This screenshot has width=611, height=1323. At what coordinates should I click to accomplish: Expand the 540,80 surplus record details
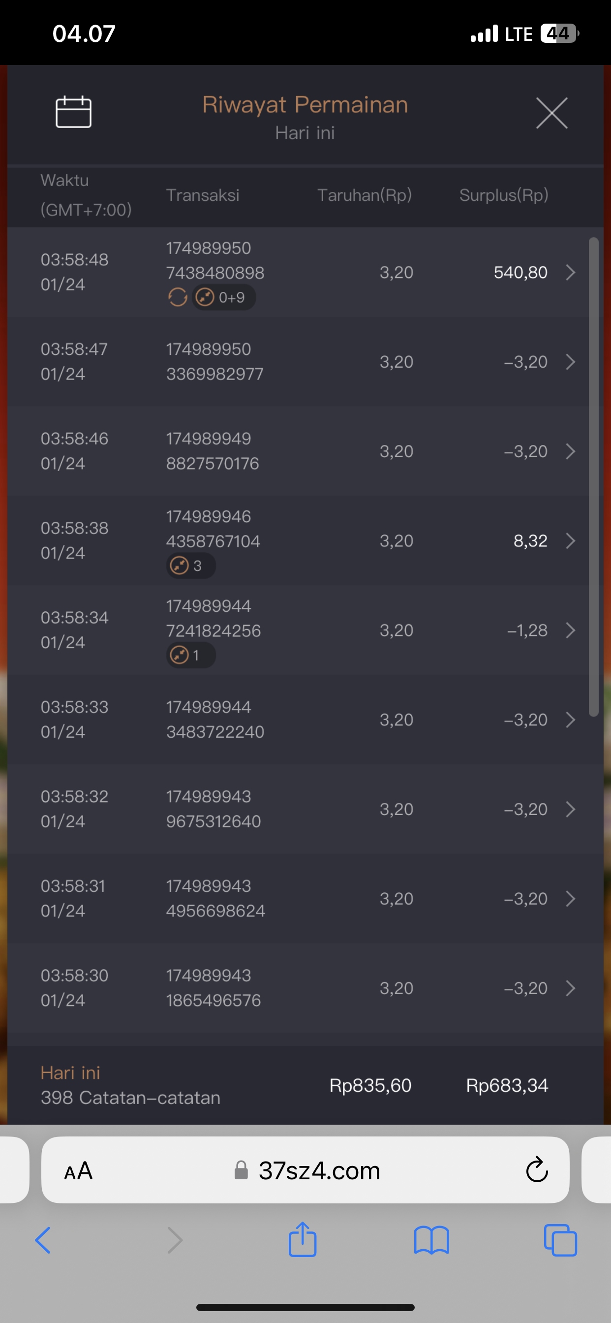570,272
